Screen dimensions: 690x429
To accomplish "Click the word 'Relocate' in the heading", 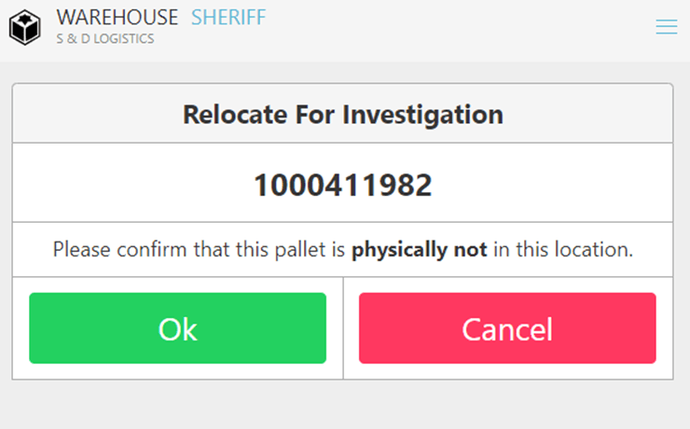I will tap(237, 115).
